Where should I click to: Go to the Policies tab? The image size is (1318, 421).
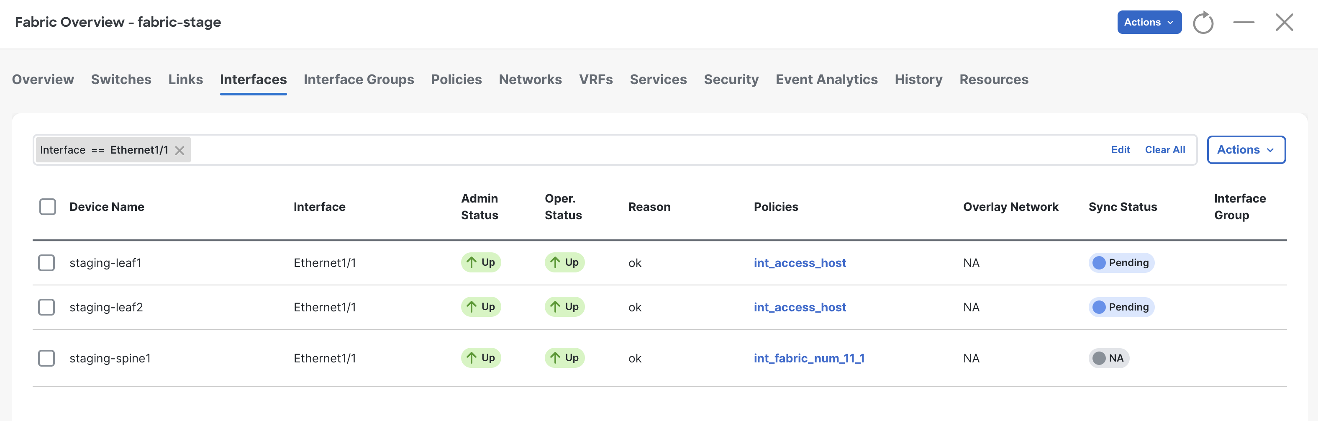pos(456,79)
